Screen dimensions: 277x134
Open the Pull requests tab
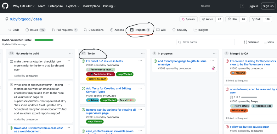click(65, 30)
